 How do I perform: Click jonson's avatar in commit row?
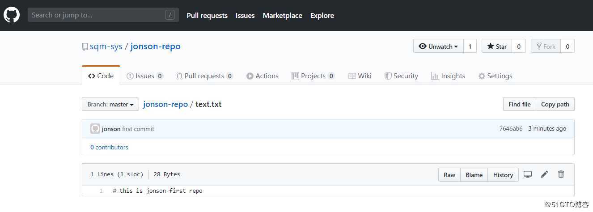pyautogui.click(x=95, y=129)
